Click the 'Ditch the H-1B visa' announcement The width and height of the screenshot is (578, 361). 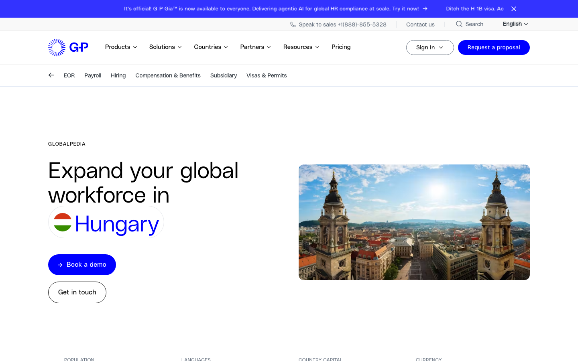click(475, 8)
